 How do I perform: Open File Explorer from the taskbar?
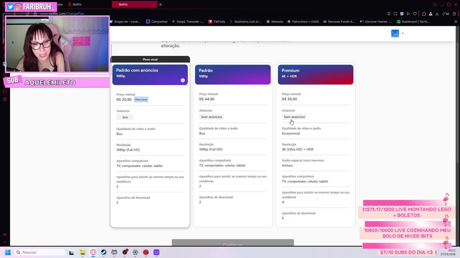tap(82, 252)
